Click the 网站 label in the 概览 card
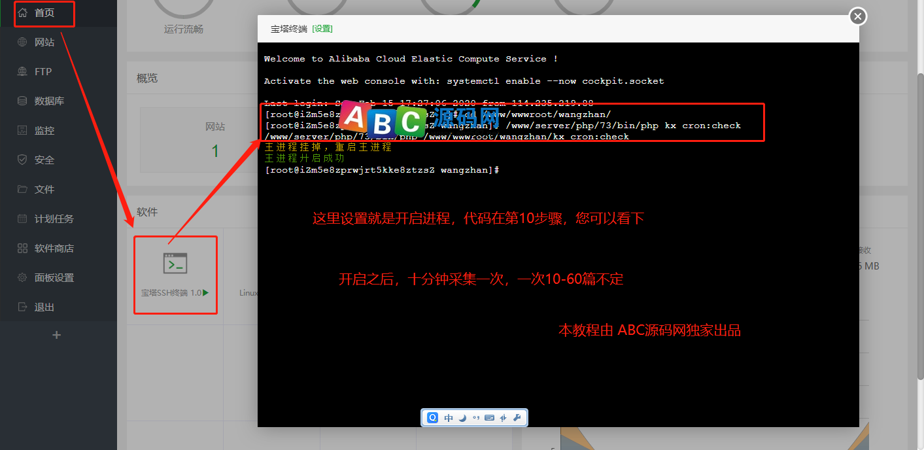Viewport: 924px width, 450px height. pyautogui.click(x=215, y=127)
